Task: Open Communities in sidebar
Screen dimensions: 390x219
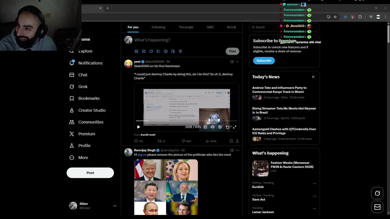Action: (87, 122)
